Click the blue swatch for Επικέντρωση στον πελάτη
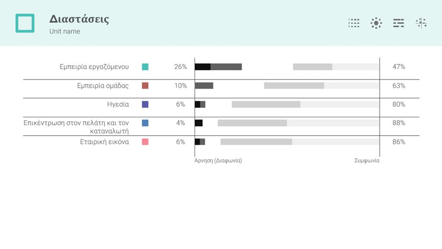Image resolution: width=442 pixels, height=249 pixels. (x=145, y=123)
